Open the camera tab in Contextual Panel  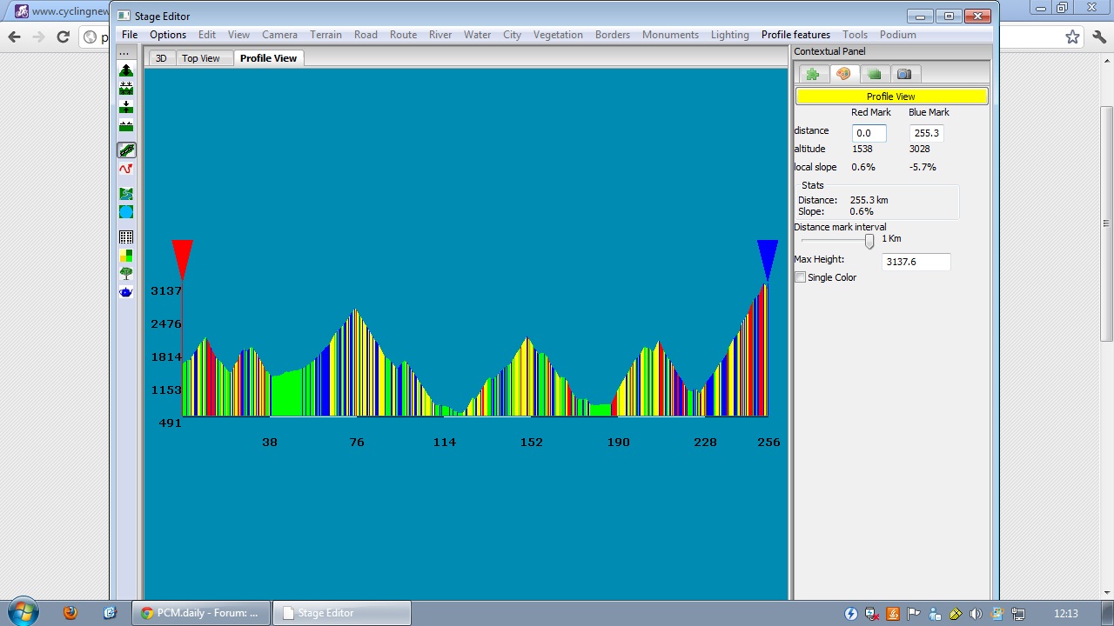click(904, 74)
